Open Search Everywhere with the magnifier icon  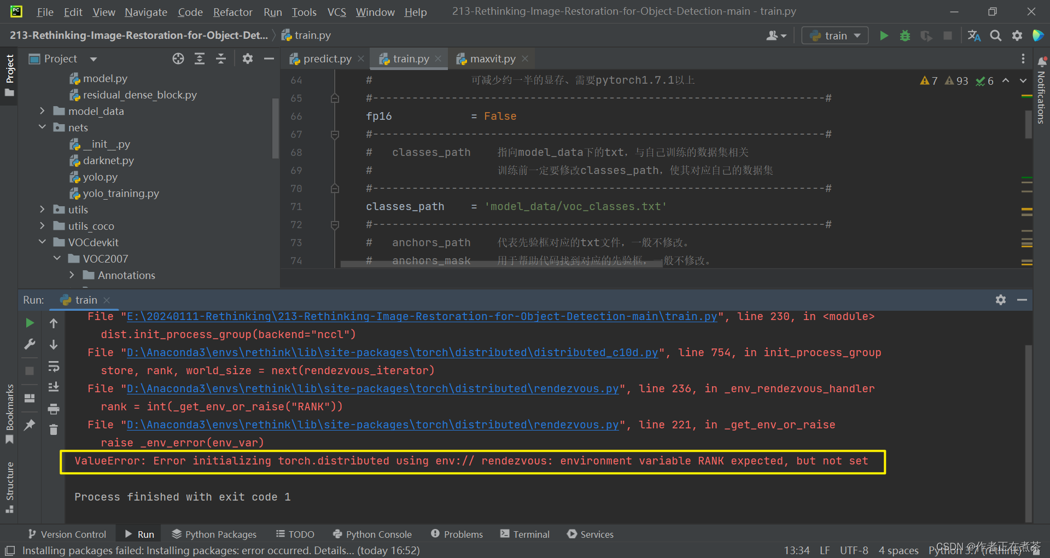tap(995, 35)
